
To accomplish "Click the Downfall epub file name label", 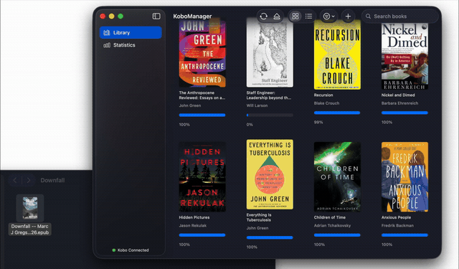I will pos(30,230).
